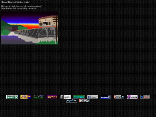Click the Microsoft Internet Explorer badge

[119, 97]
